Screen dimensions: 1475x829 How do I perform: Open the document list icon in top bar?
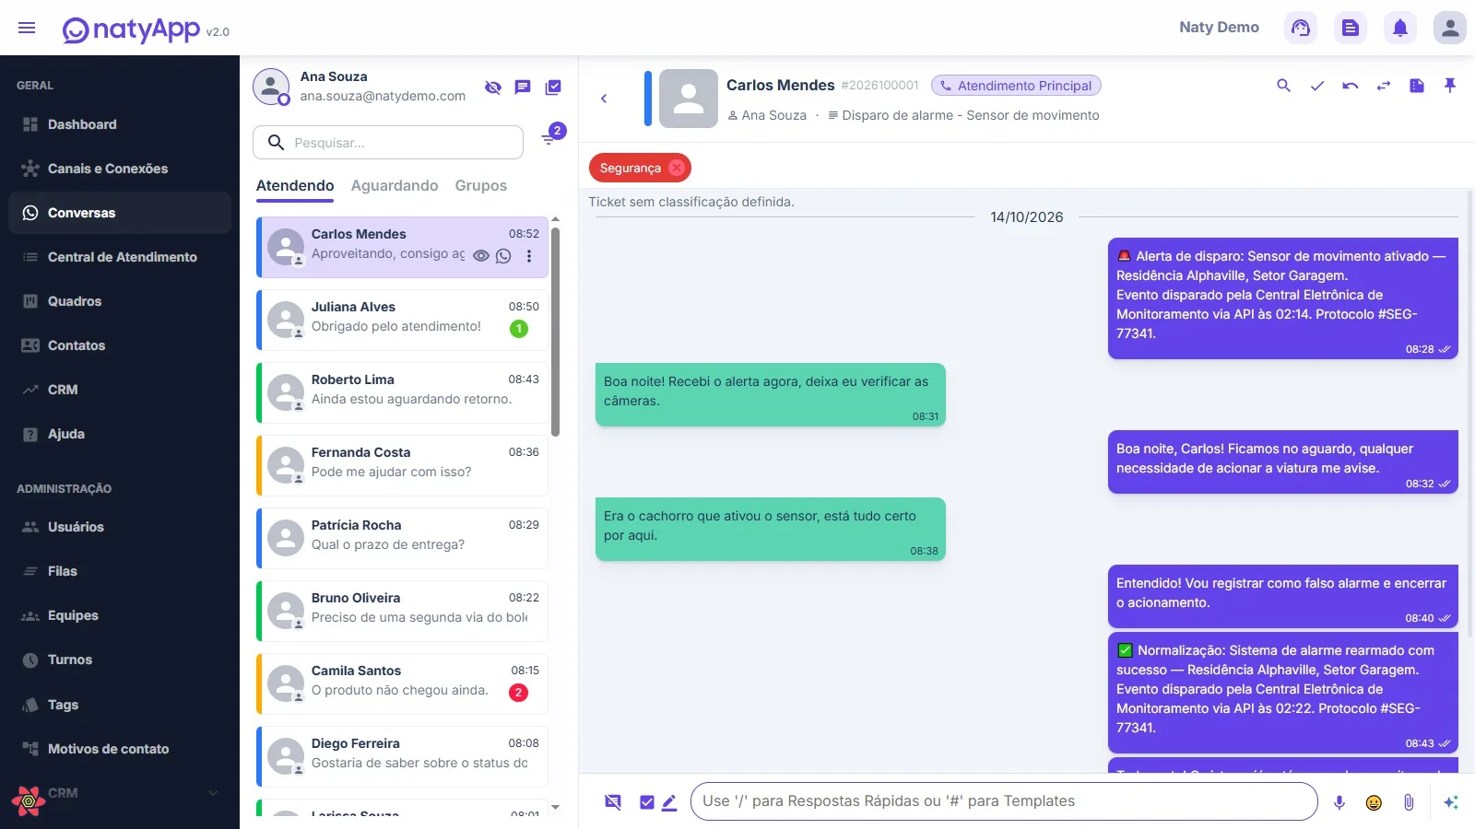pos(1351,28)
